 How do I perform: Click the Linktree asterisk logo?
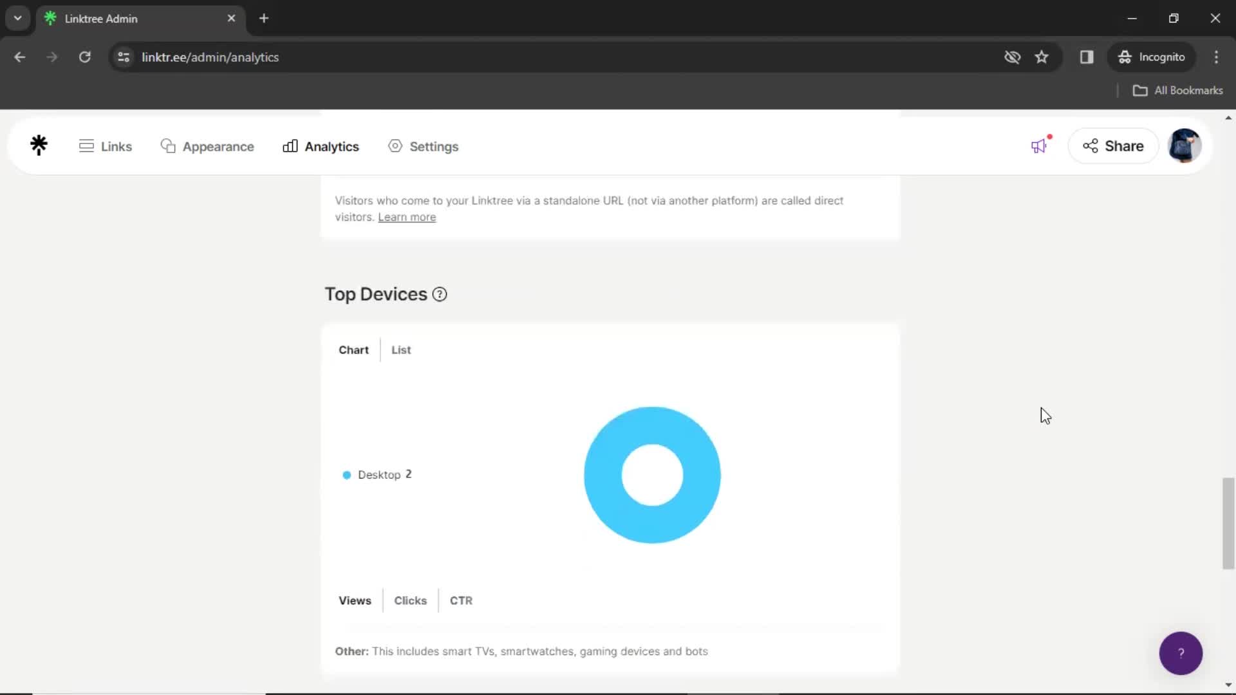(39, 145)
